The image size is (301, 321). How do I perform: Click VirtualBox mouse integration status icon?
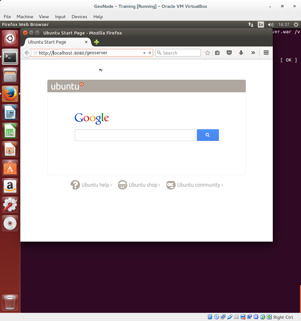(x=263, y=317)
